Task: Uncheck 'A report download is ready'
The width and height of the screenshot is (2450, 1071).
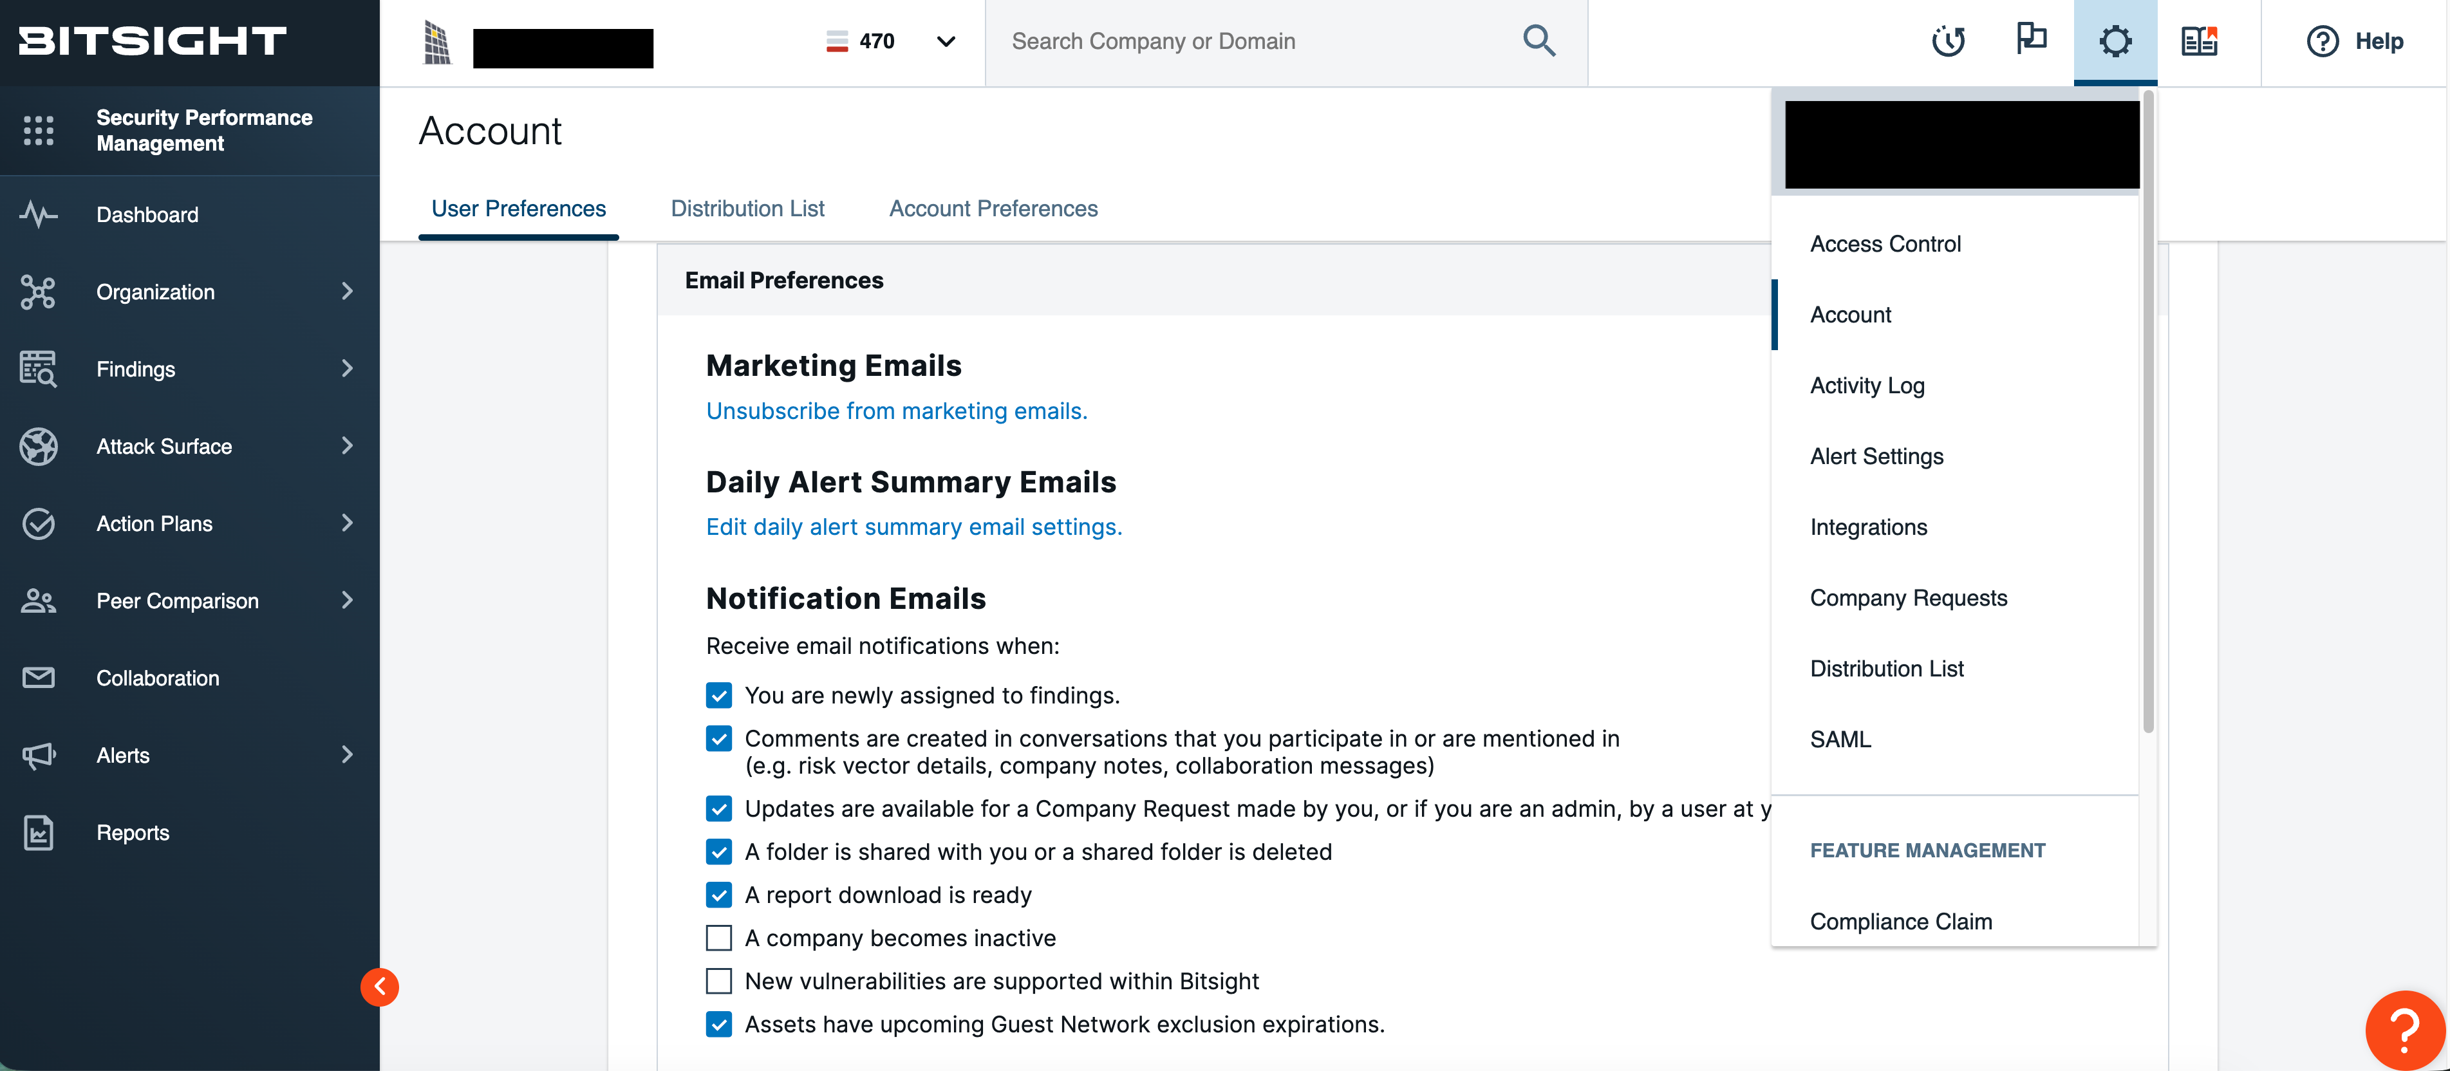Action: click(x=719, y=895)
